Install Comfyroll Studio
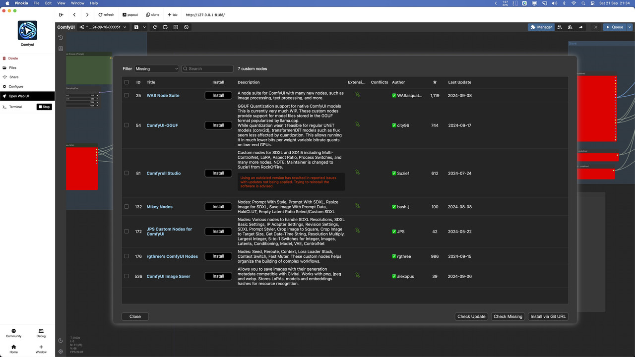Viewport: 635px width, 357px height. tap(218, 173)
